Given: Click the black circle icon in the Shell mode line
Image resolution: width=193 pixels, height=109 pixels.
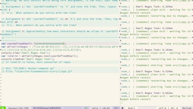Looking at the screenshot, I should coord(122,108).
